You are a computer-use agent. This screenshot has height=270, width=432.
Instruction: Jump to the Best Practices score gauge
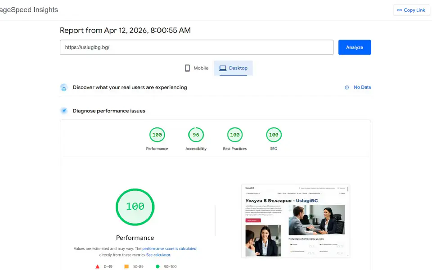234,135
